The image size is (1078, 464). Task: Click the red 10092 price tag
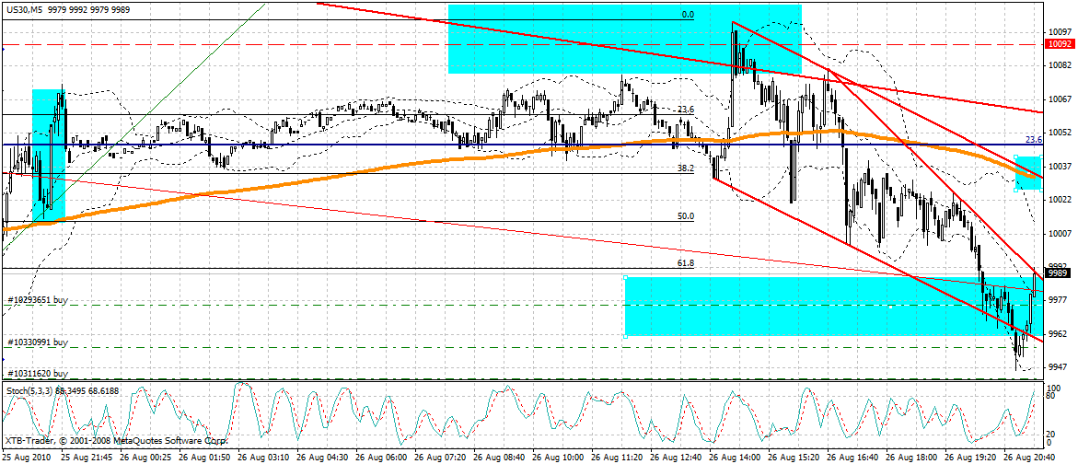click(x=1060, y=44)
